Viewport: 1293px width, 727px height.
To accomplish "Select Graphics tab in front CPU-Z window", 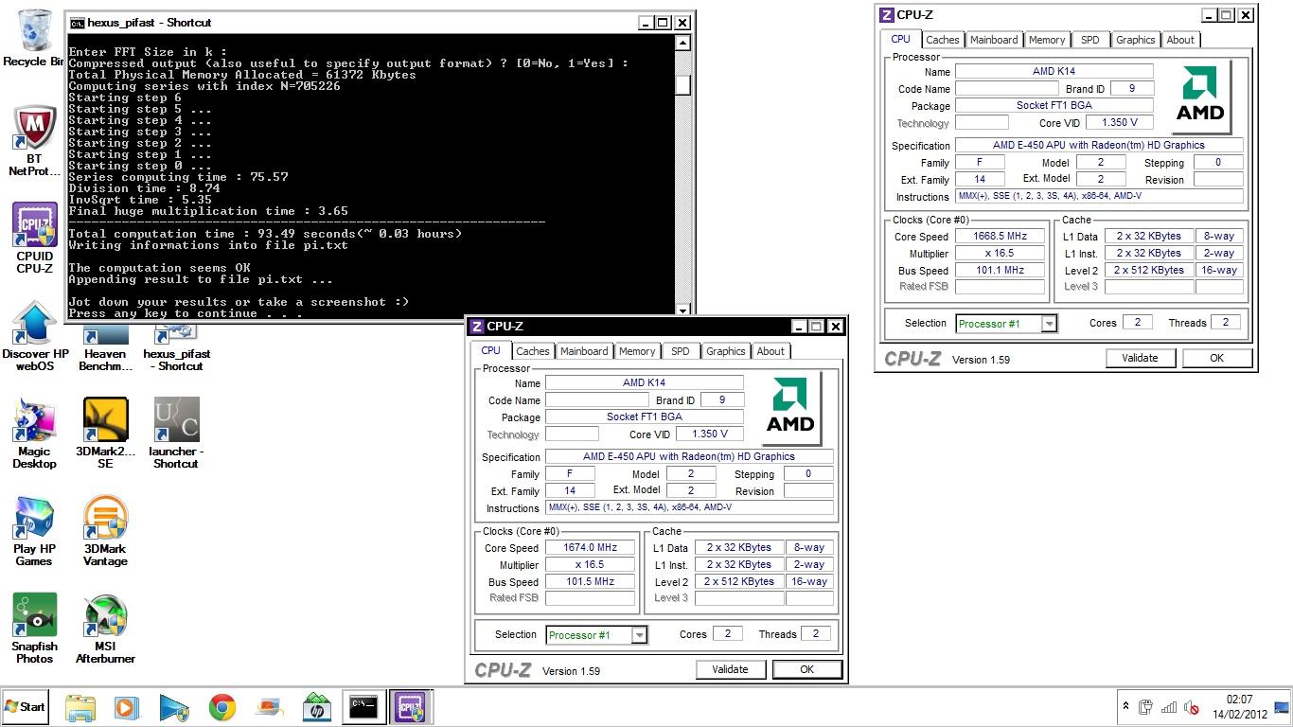I will click(x=726, y=351).
